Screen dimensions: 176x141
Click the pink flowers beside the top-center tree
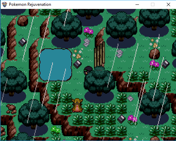(89, 32)
